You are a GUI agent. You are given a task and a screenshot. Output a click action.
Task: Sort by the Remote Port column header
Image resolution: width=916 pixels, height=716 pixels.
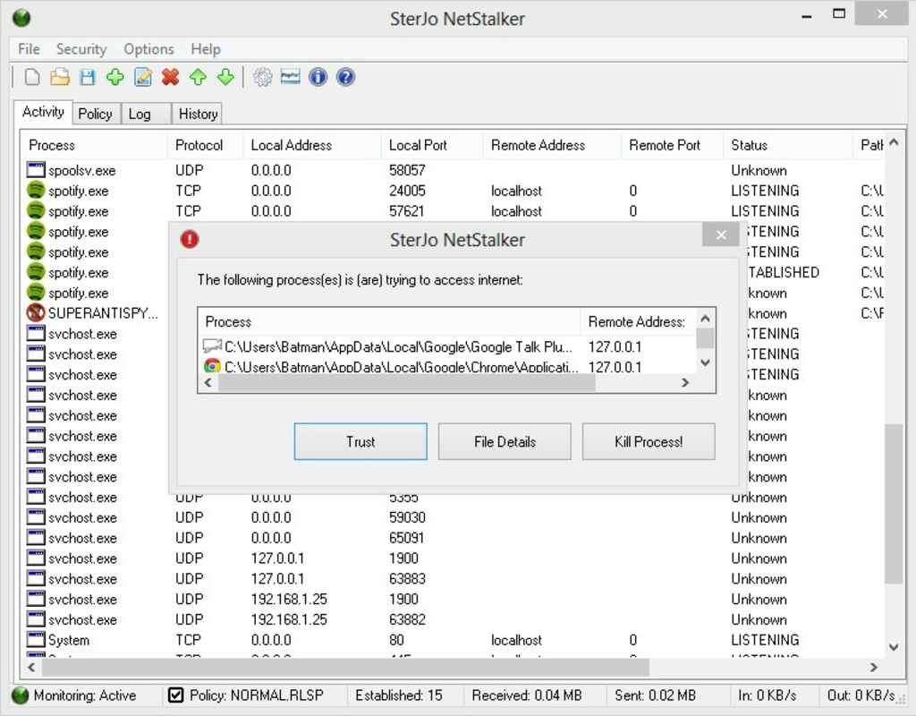pos(672,145)
